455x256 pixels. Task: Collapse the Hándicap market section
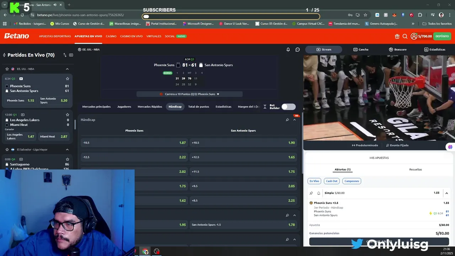pos(294,120)
